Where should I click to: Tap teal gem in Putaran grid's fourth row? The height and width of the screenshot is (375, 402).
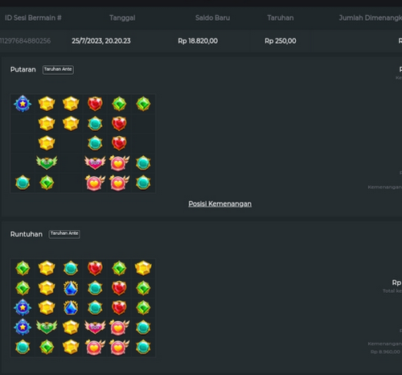[143, 163]
